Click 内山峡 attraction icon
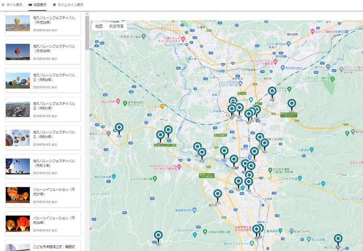Image resolution: width=363 pixels, height=251 pixels. coord(323,184)
